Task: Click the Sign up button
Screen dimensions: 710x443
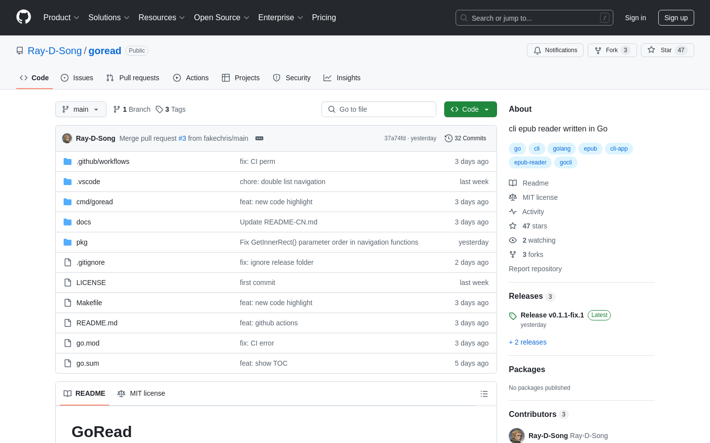Action: click(676, 18)
